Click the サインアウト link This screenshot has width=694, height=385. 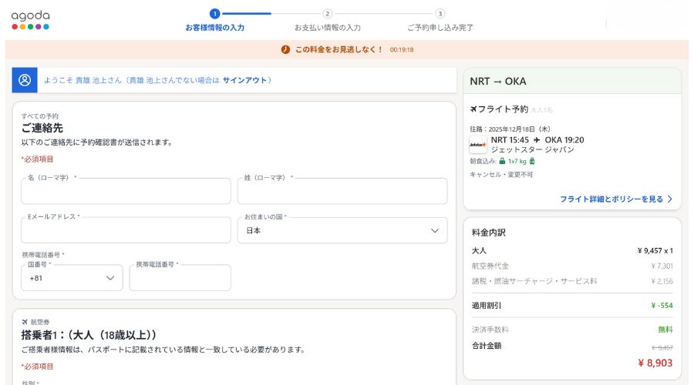coord(244,80)
